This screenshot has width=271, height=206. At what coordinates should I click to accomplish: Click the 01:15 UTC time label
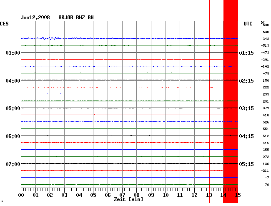pyautogui.click(x=246, y=53)
